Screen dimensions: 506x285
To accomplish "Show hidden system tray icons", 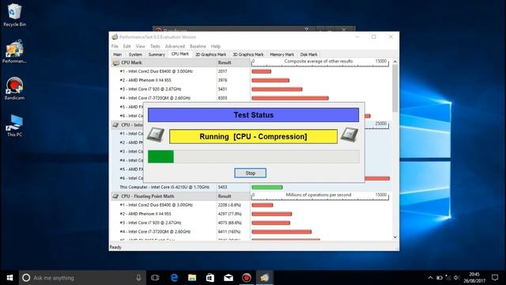I will pos(430,278).
